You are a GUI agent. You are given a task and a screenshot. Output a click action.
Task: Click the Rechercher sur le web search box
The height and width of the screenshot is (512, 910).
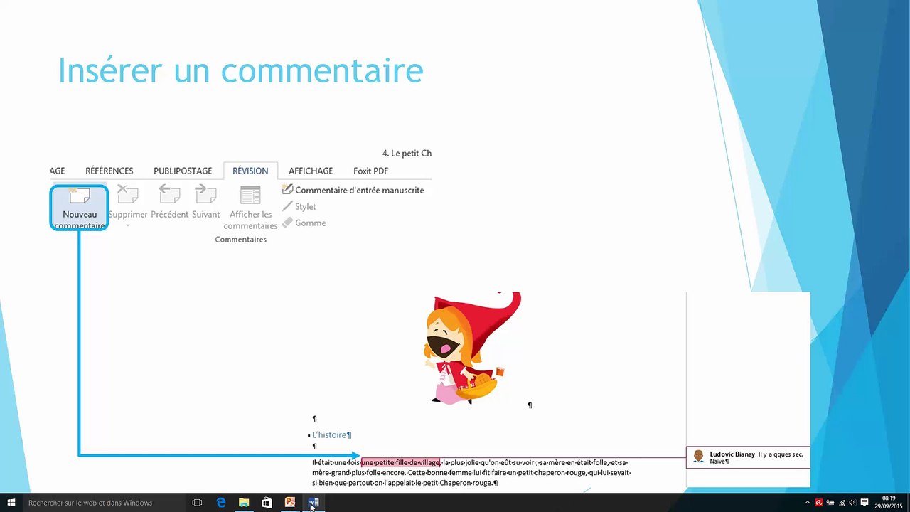103,503
